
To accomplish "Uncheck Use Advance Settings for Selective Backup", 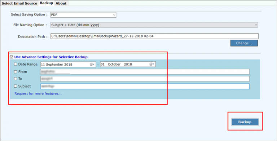I will tap(12, 57).
